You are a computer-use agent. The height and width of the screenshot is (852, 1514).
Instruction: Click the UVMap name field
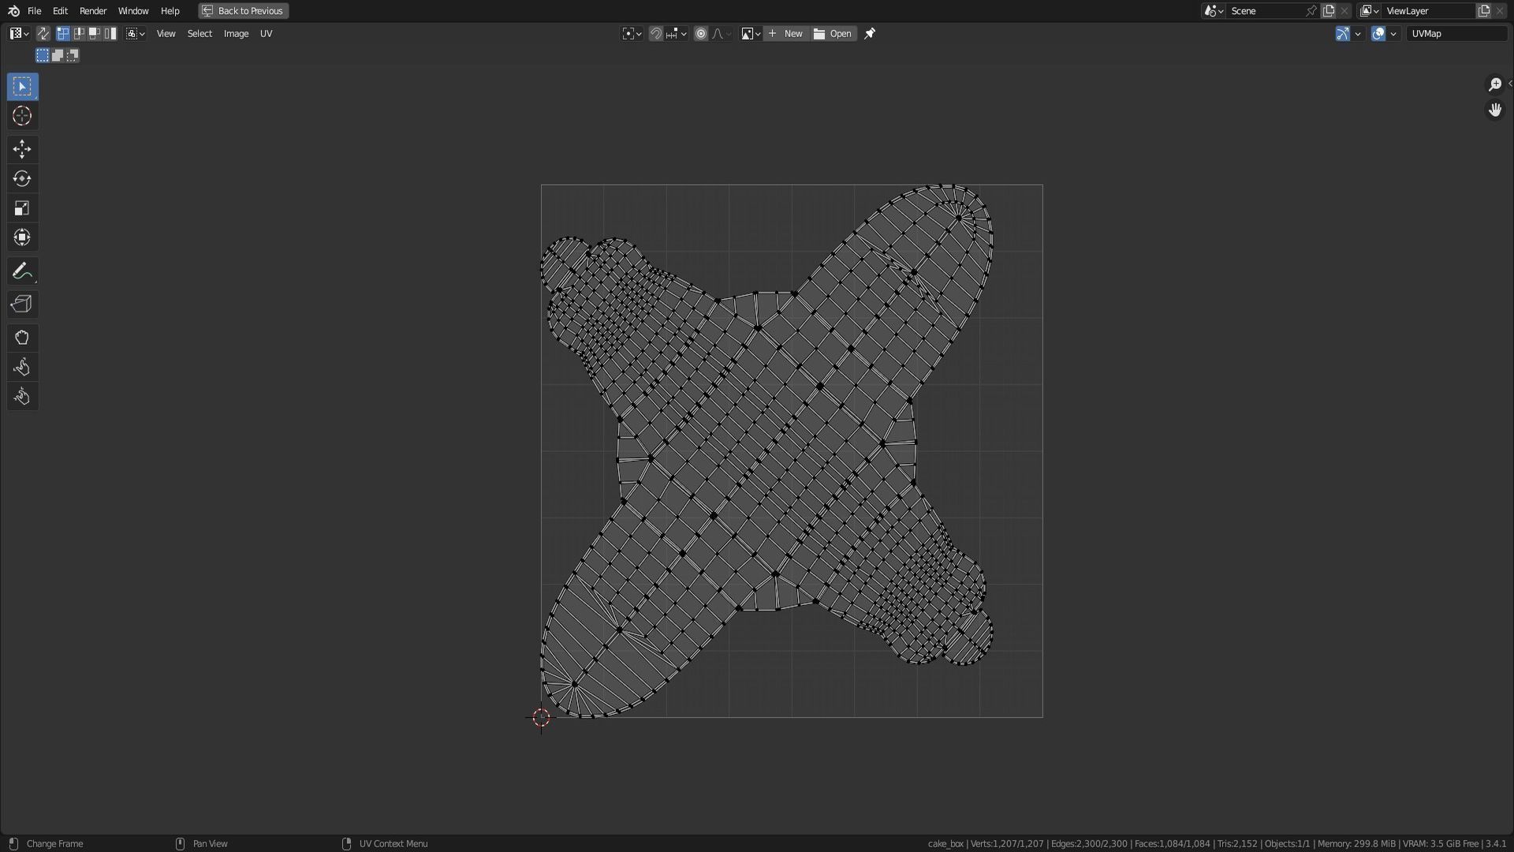1456,34
